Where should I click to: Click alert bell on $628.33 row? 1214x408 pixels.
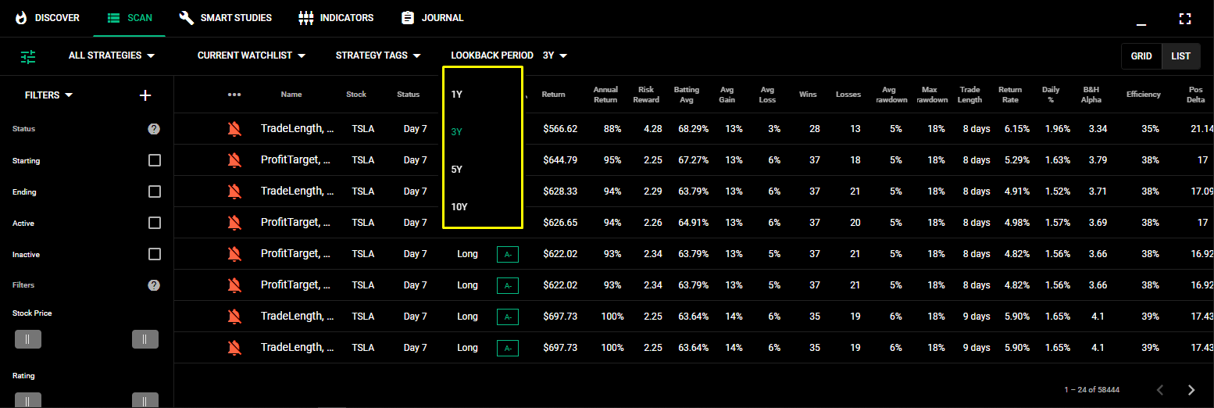[234, 191]
